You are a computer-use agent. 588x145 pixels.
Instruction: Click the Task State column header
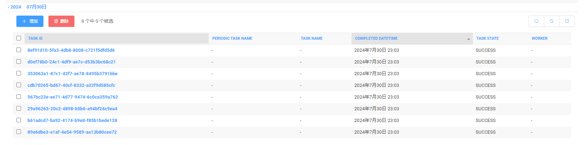[487, 38]
